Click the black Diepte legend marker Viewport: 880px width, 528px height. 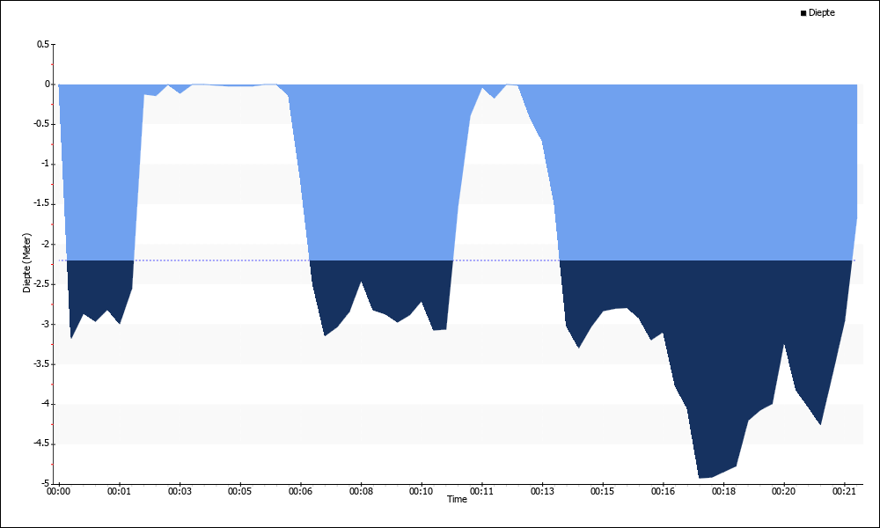coord(803,13)
